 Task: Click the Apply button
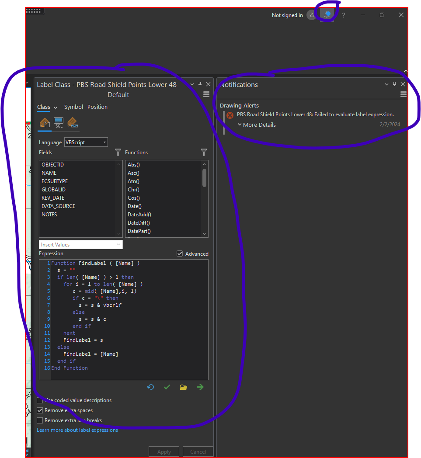coord(164,451)
